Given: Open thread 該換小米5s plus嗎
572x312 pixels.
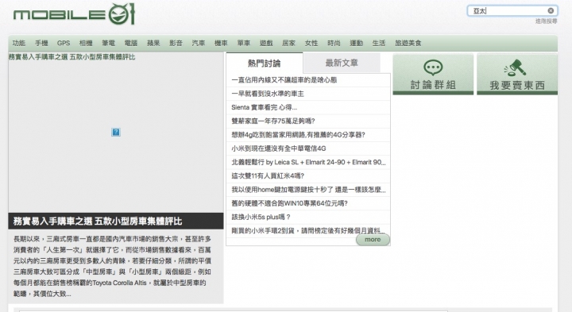Looking at the screenshot, I should (x=261, y=217).
